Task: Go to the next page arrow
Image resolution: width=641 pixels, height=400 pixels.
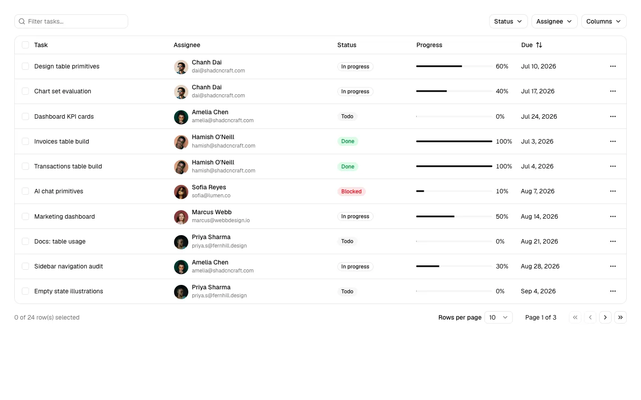Action: (x=605, y=317)
